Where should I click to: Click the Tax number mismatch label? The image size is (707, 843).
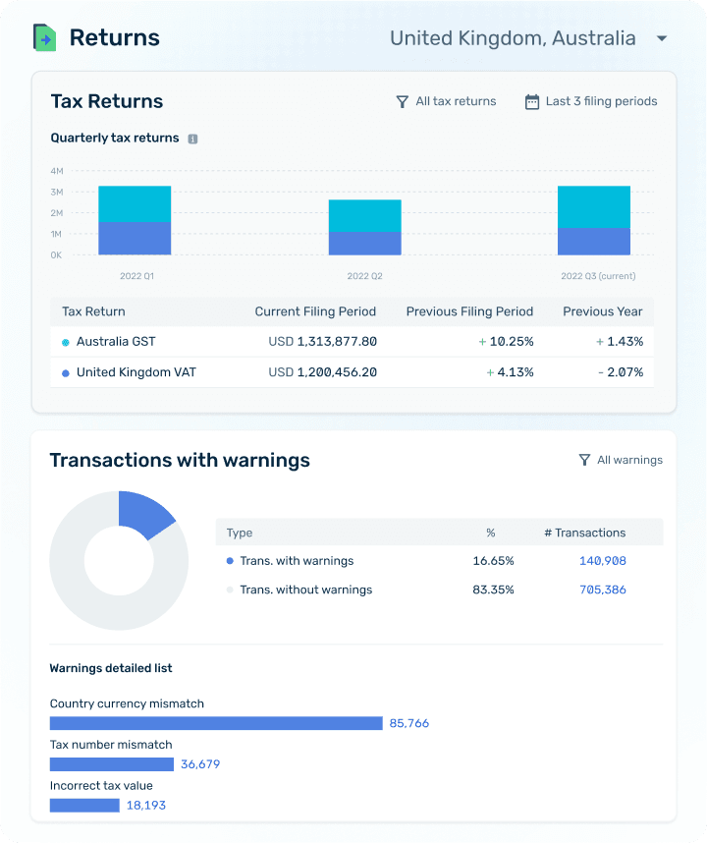click(111, 745)
